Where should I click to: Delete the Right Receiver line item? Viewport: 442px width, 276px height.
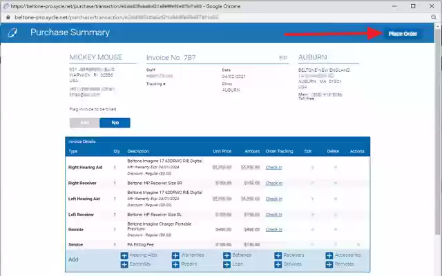pos(336,183)
